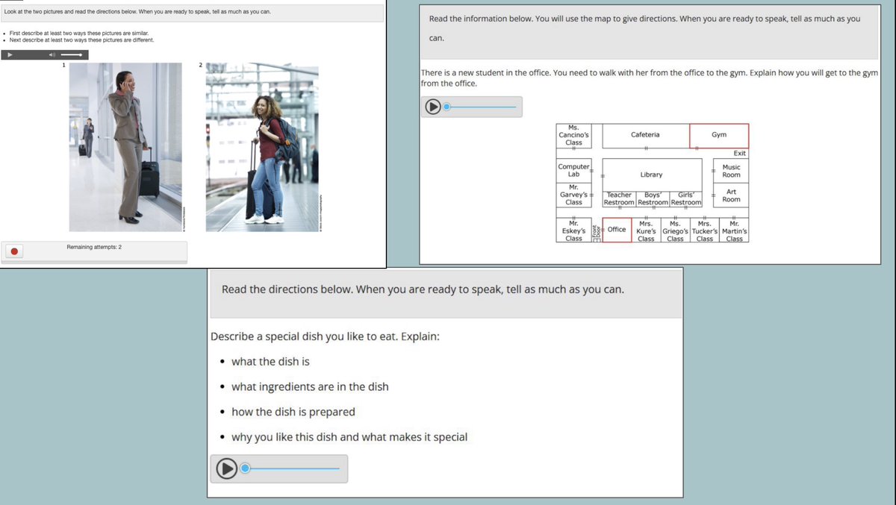
Task: Click Ms. Griego's Class on the map
Action: pos(675,230)
